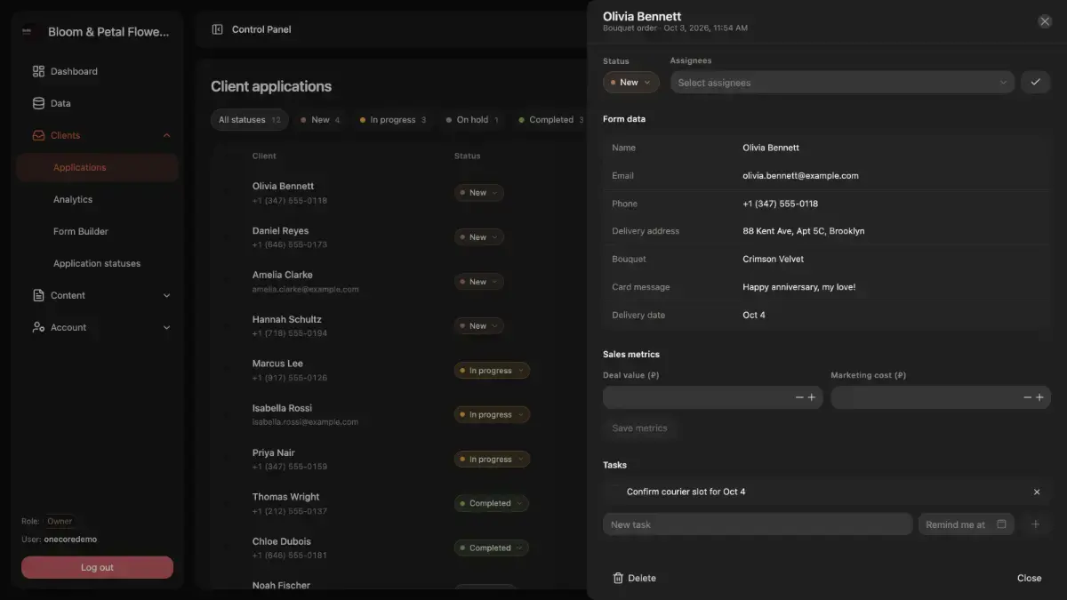Click the Log out button

point(97,567)
